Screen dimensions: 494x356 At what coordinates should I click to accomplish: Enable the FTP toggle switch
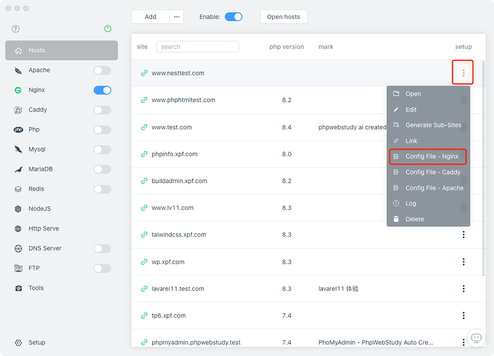click(x=102, y=268)
